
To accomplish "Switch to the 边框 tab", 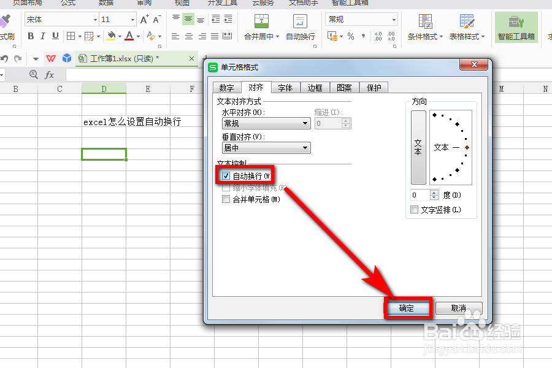I will [315, 88].
